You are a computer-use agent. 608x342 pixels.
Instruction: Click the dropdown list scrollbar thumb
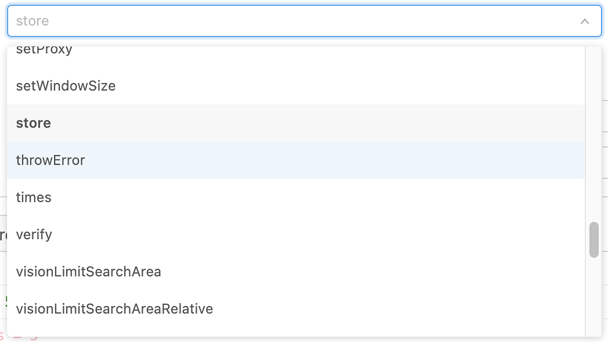(x=594, y=239)
